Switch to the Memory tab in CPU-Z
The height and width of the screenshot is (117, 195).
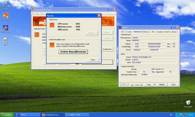146,32
